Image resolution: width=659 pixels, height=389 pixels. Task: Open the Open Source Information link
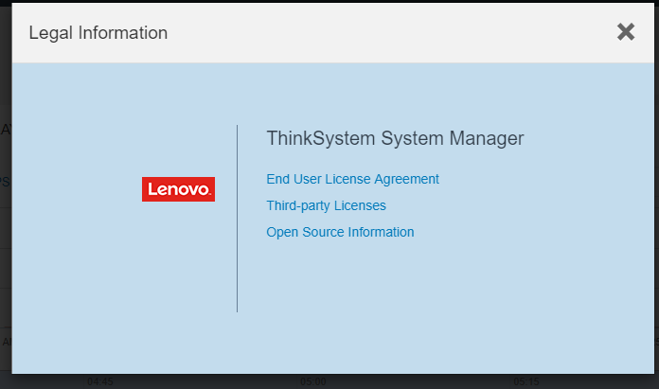pos(340,232)
